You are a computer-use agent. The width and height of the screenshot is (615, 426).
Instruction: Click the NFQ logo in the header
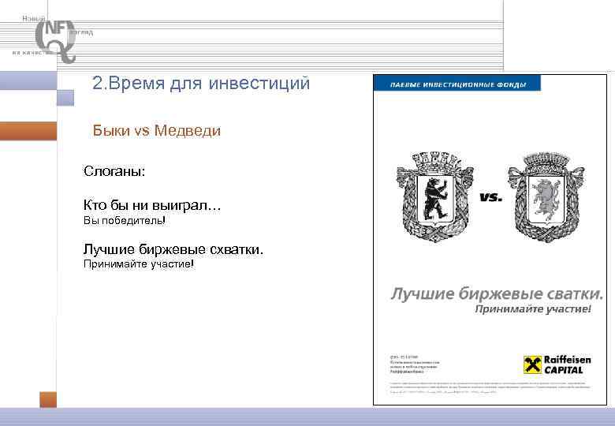pyautogui.click(x=55, y=41)
